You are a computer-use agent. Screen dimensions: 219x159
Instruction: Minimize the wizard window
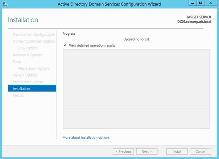click(193, 3)
